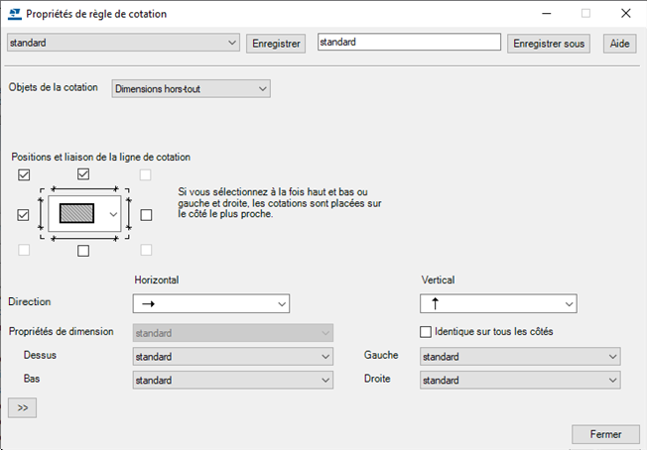
Task: Check 'Identique sur tous les côtés'
Action: tap(427, 331)
